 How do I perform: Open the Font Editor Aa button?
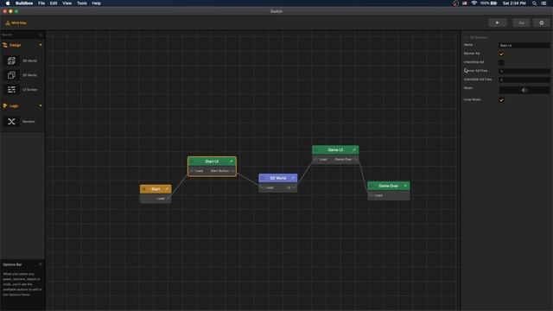pos(521,23)
